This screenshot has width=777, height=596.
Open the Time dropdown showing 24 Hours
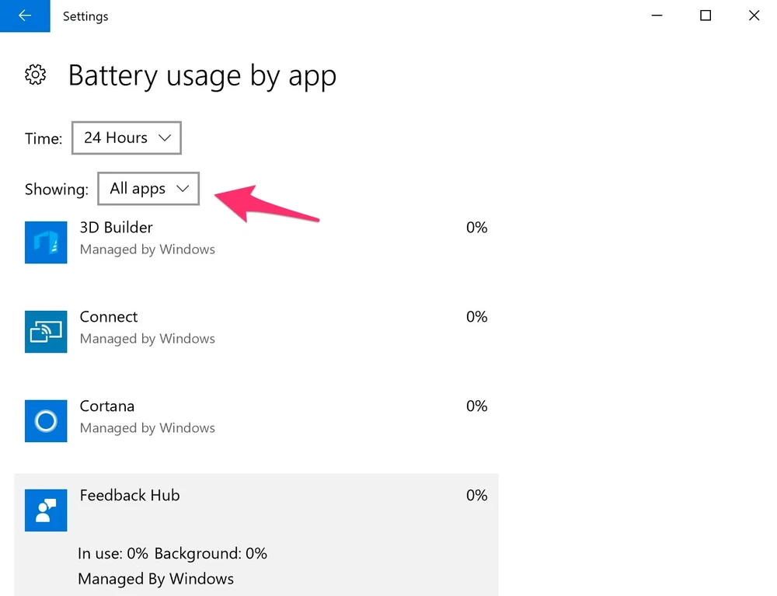(x=127, y=138)
